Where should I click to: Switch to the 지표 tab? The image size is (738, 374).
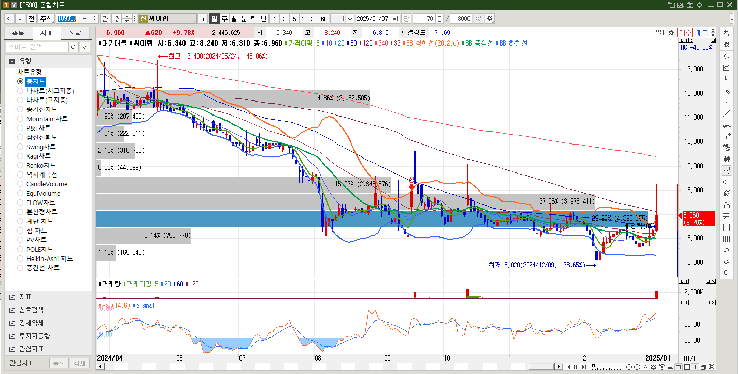47,33
